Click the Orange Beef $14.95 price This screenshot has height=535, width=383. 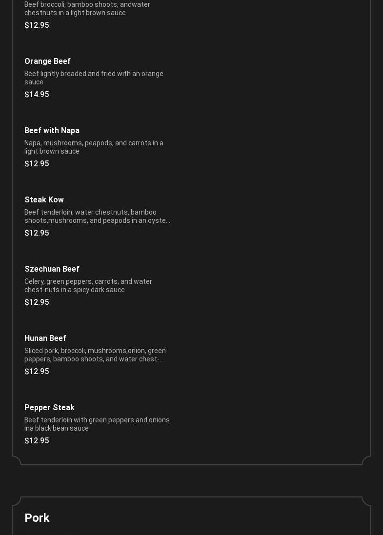[x=37, y=94]
